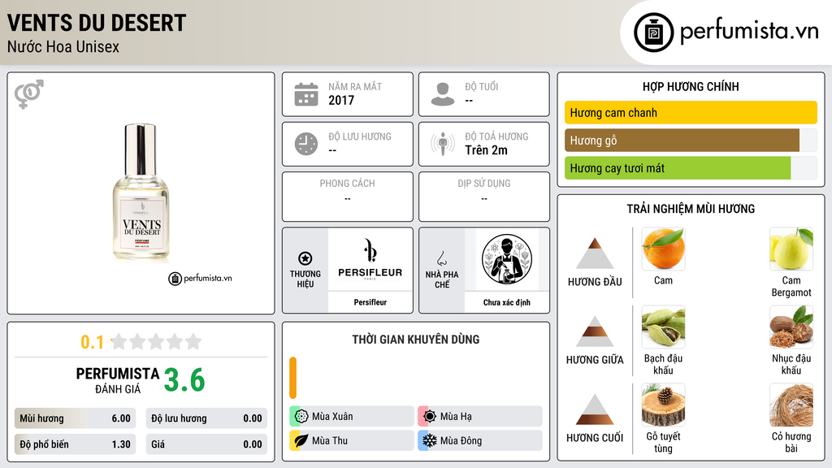Click the calendar icon for release year
832x468 pixels.
(x=306, y=94)
